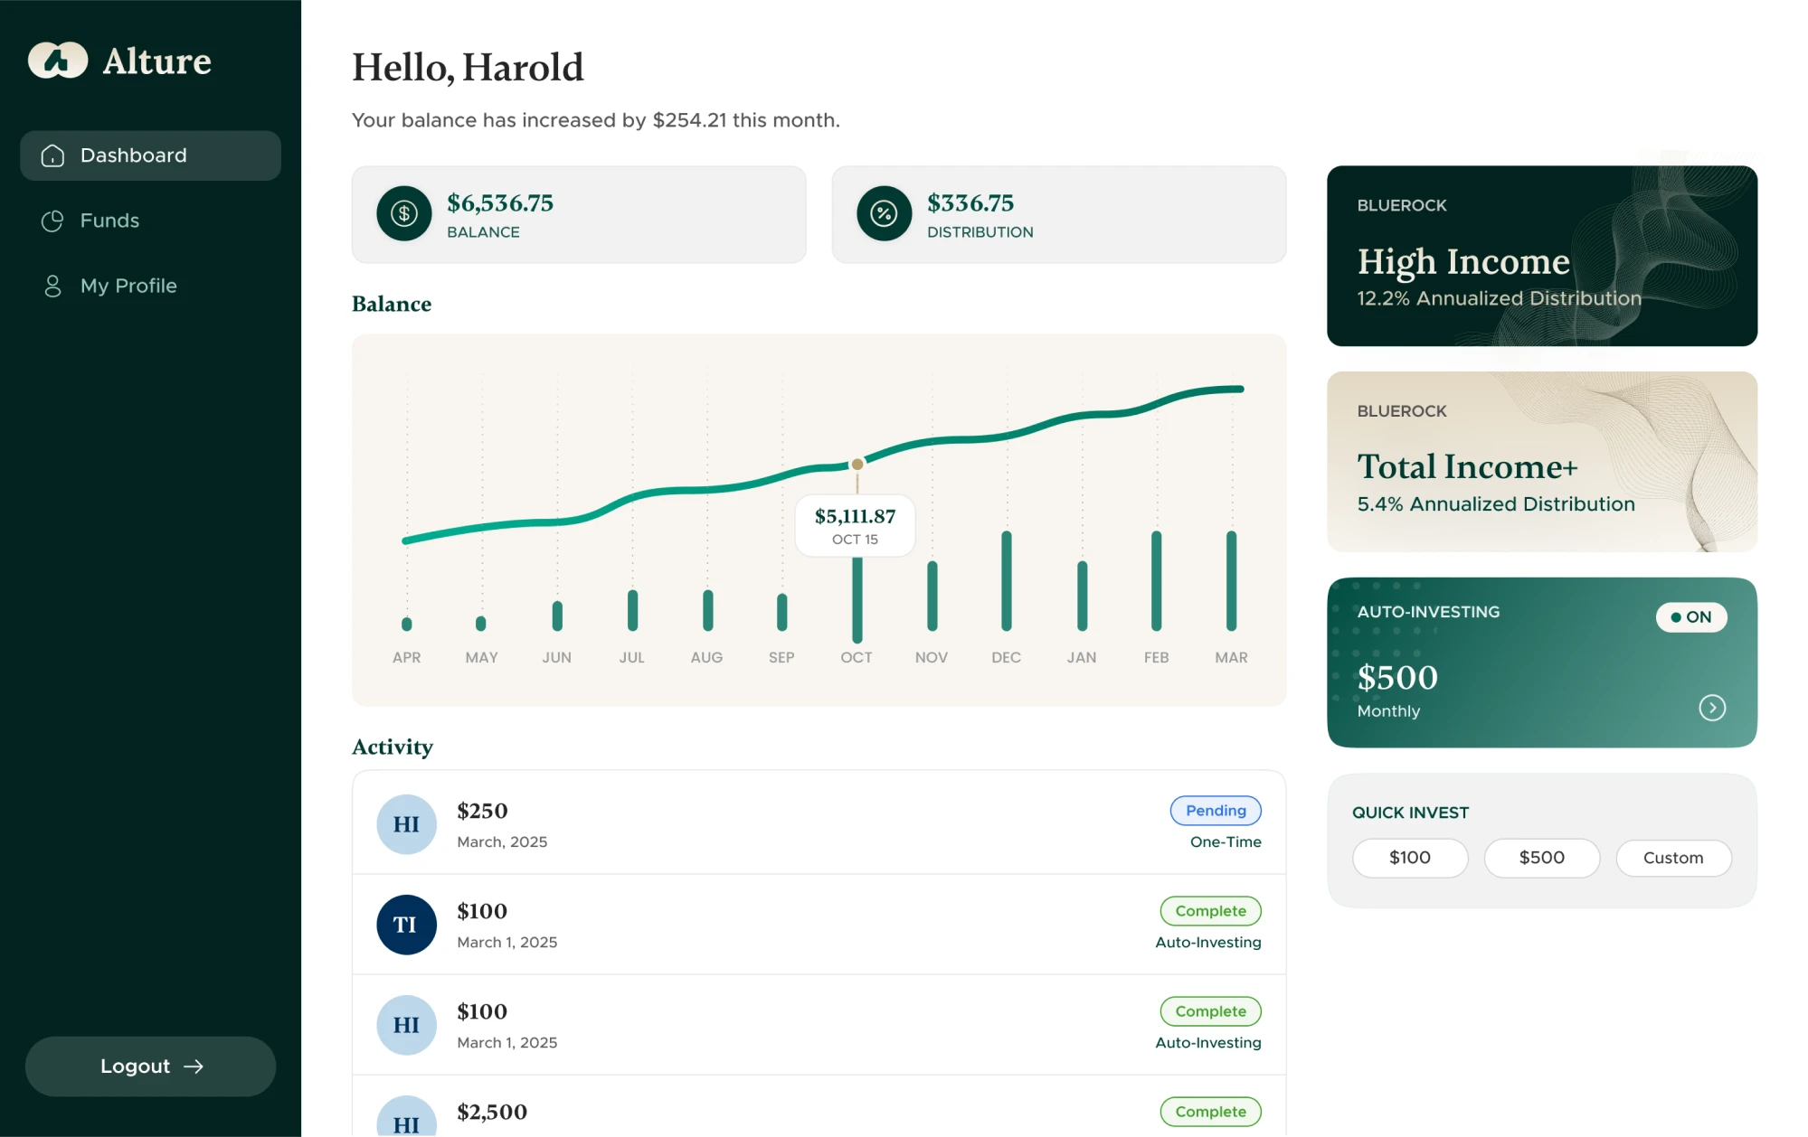Switch to the Funds section
The width and height of the screenshot is (1808, 1137).
point(109,220)
